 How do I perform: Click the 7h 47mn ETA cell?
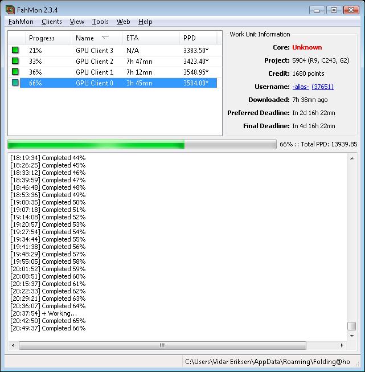[139, 62]
